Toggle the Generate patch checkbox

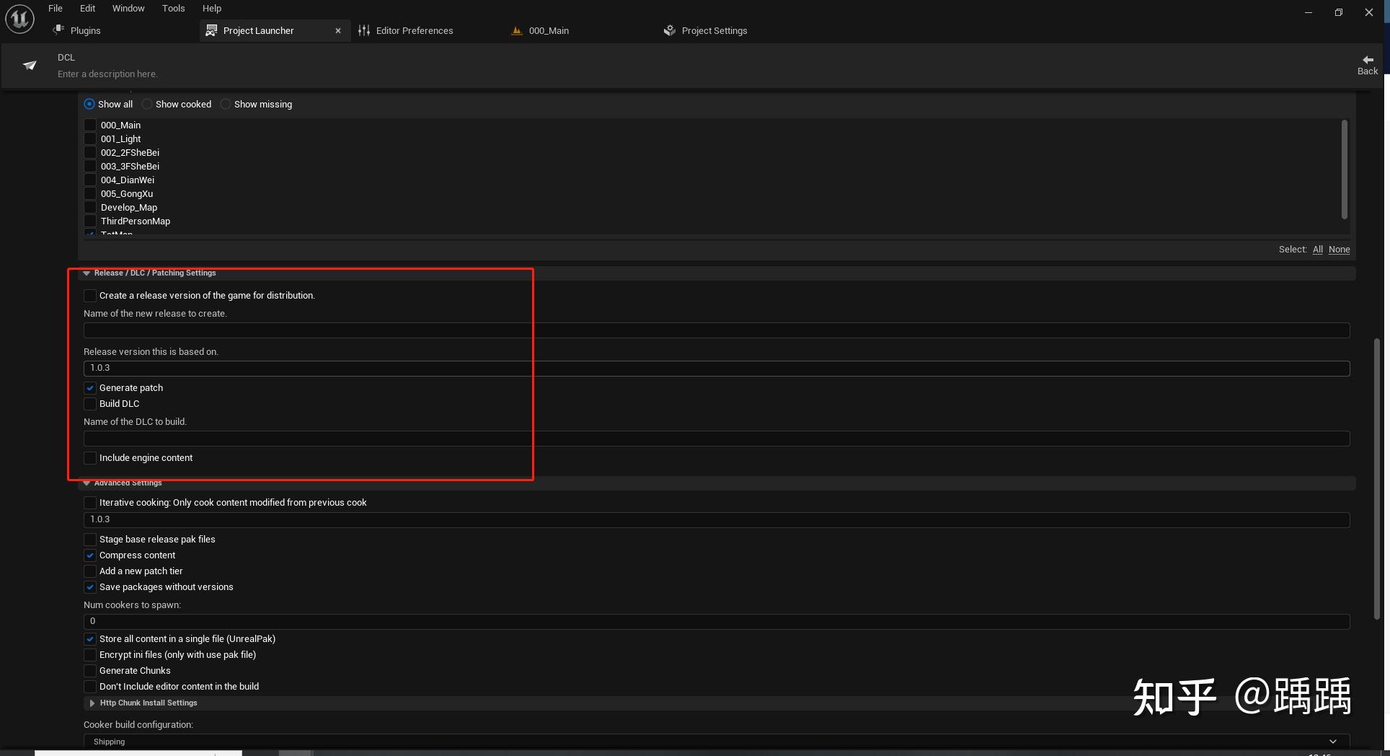pos(89,387)
